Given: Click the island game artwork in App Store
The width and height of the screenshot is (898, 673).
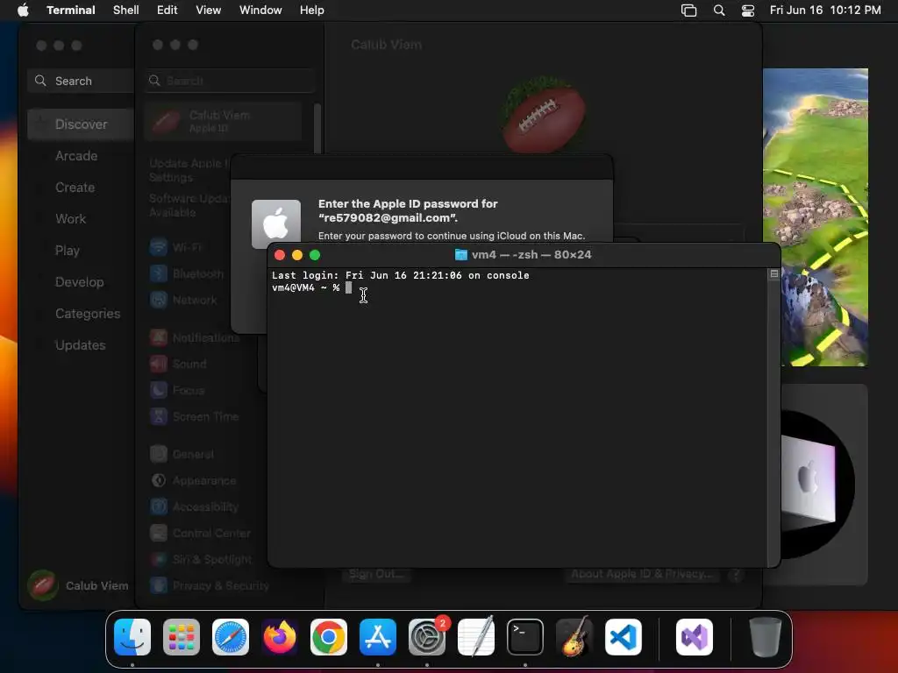Looking at the screenshot, I should (816, 217).
